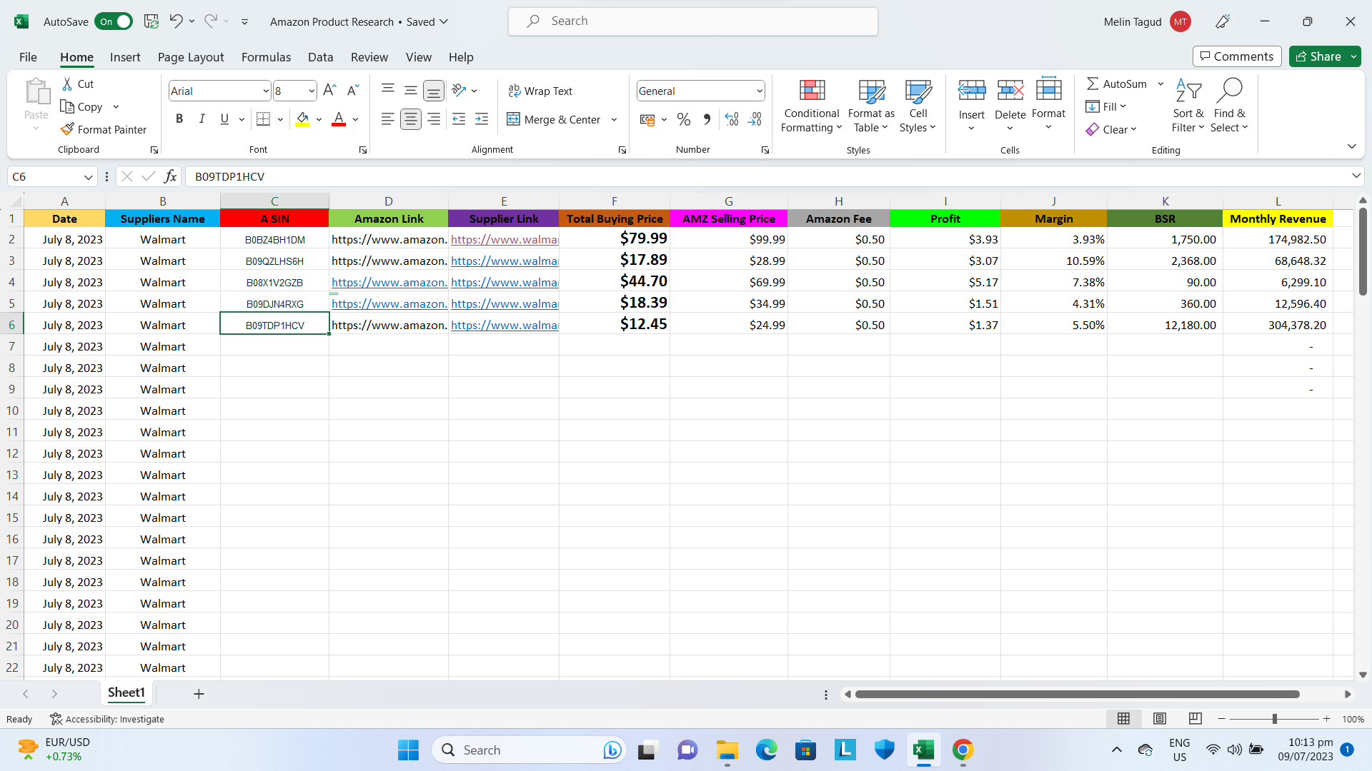
Task: Open Find & Select magnifier
Action: tap(1229, 91)
